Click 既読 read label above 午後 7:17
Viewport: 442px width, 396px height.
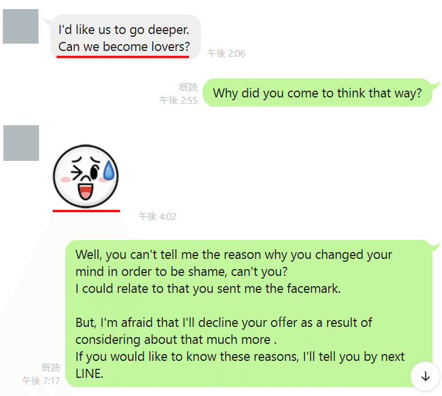51,368
